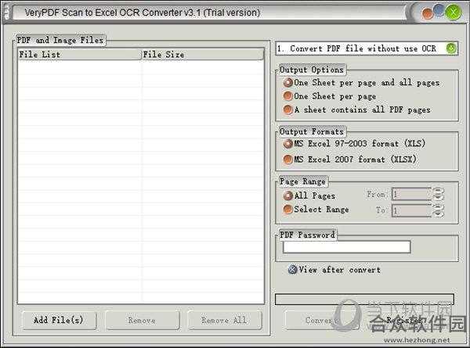Decrease the To page value
The width and height of the screenshot is (470, 348).
tap(438, 213)
